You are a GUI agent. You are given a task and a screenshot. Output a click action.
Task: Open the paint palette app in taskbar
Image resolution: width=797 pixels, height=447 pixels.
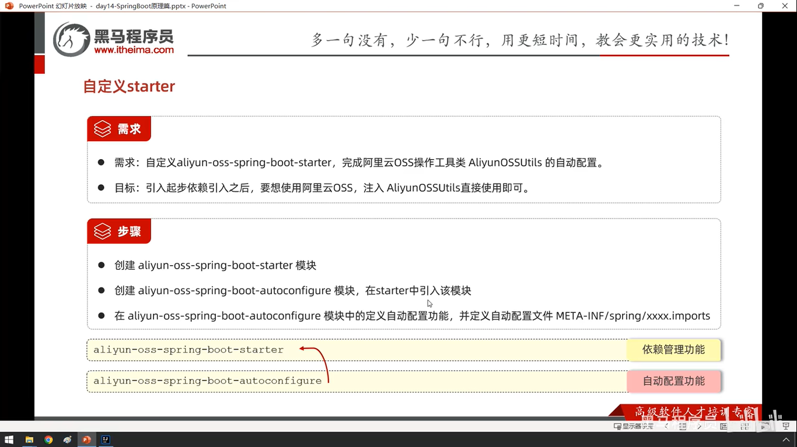pos(68,439)
